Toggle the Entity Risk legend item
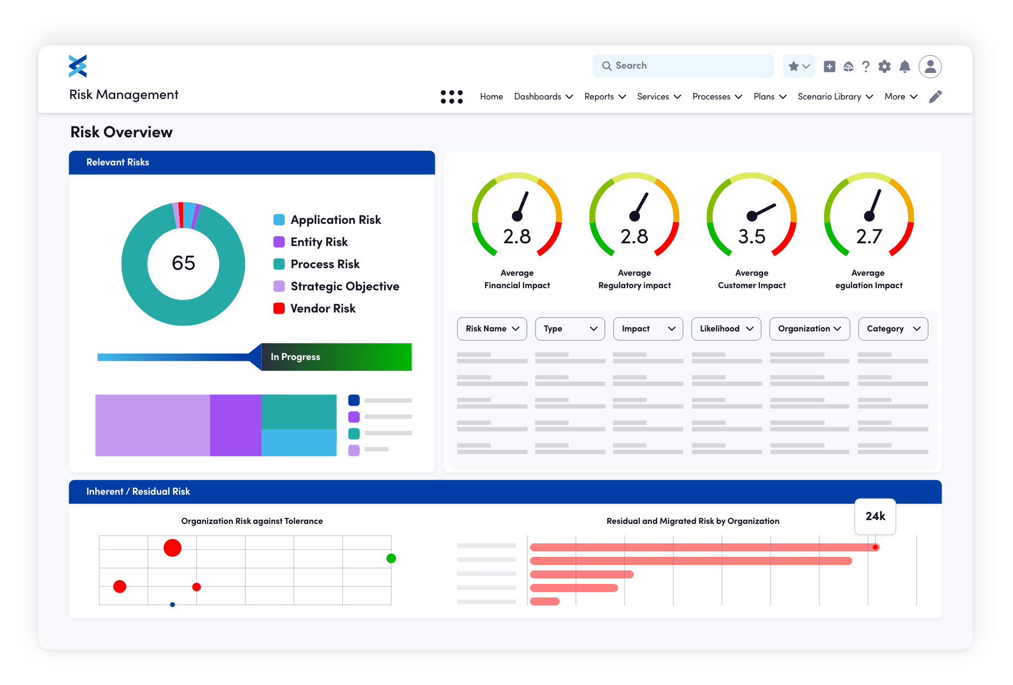Viewport: 1013px width, 685px height. coord(310,242)
